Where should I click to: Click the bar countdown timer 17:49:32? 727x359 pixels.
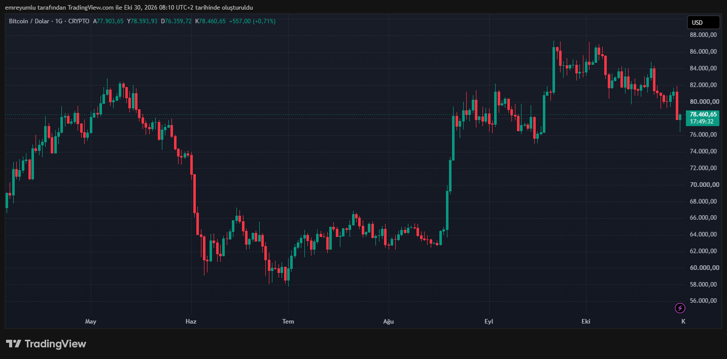pos(702,122)
